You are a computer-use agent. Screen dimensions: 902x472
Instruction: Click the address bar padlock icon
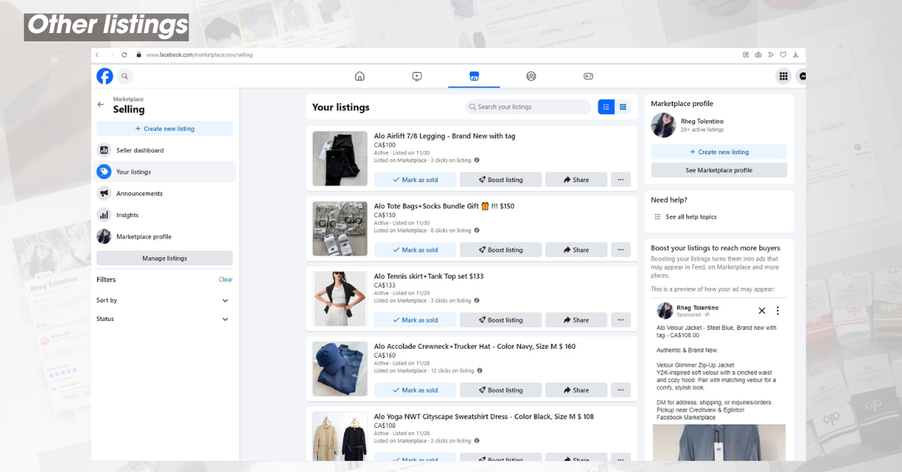[x=138, y=55]
